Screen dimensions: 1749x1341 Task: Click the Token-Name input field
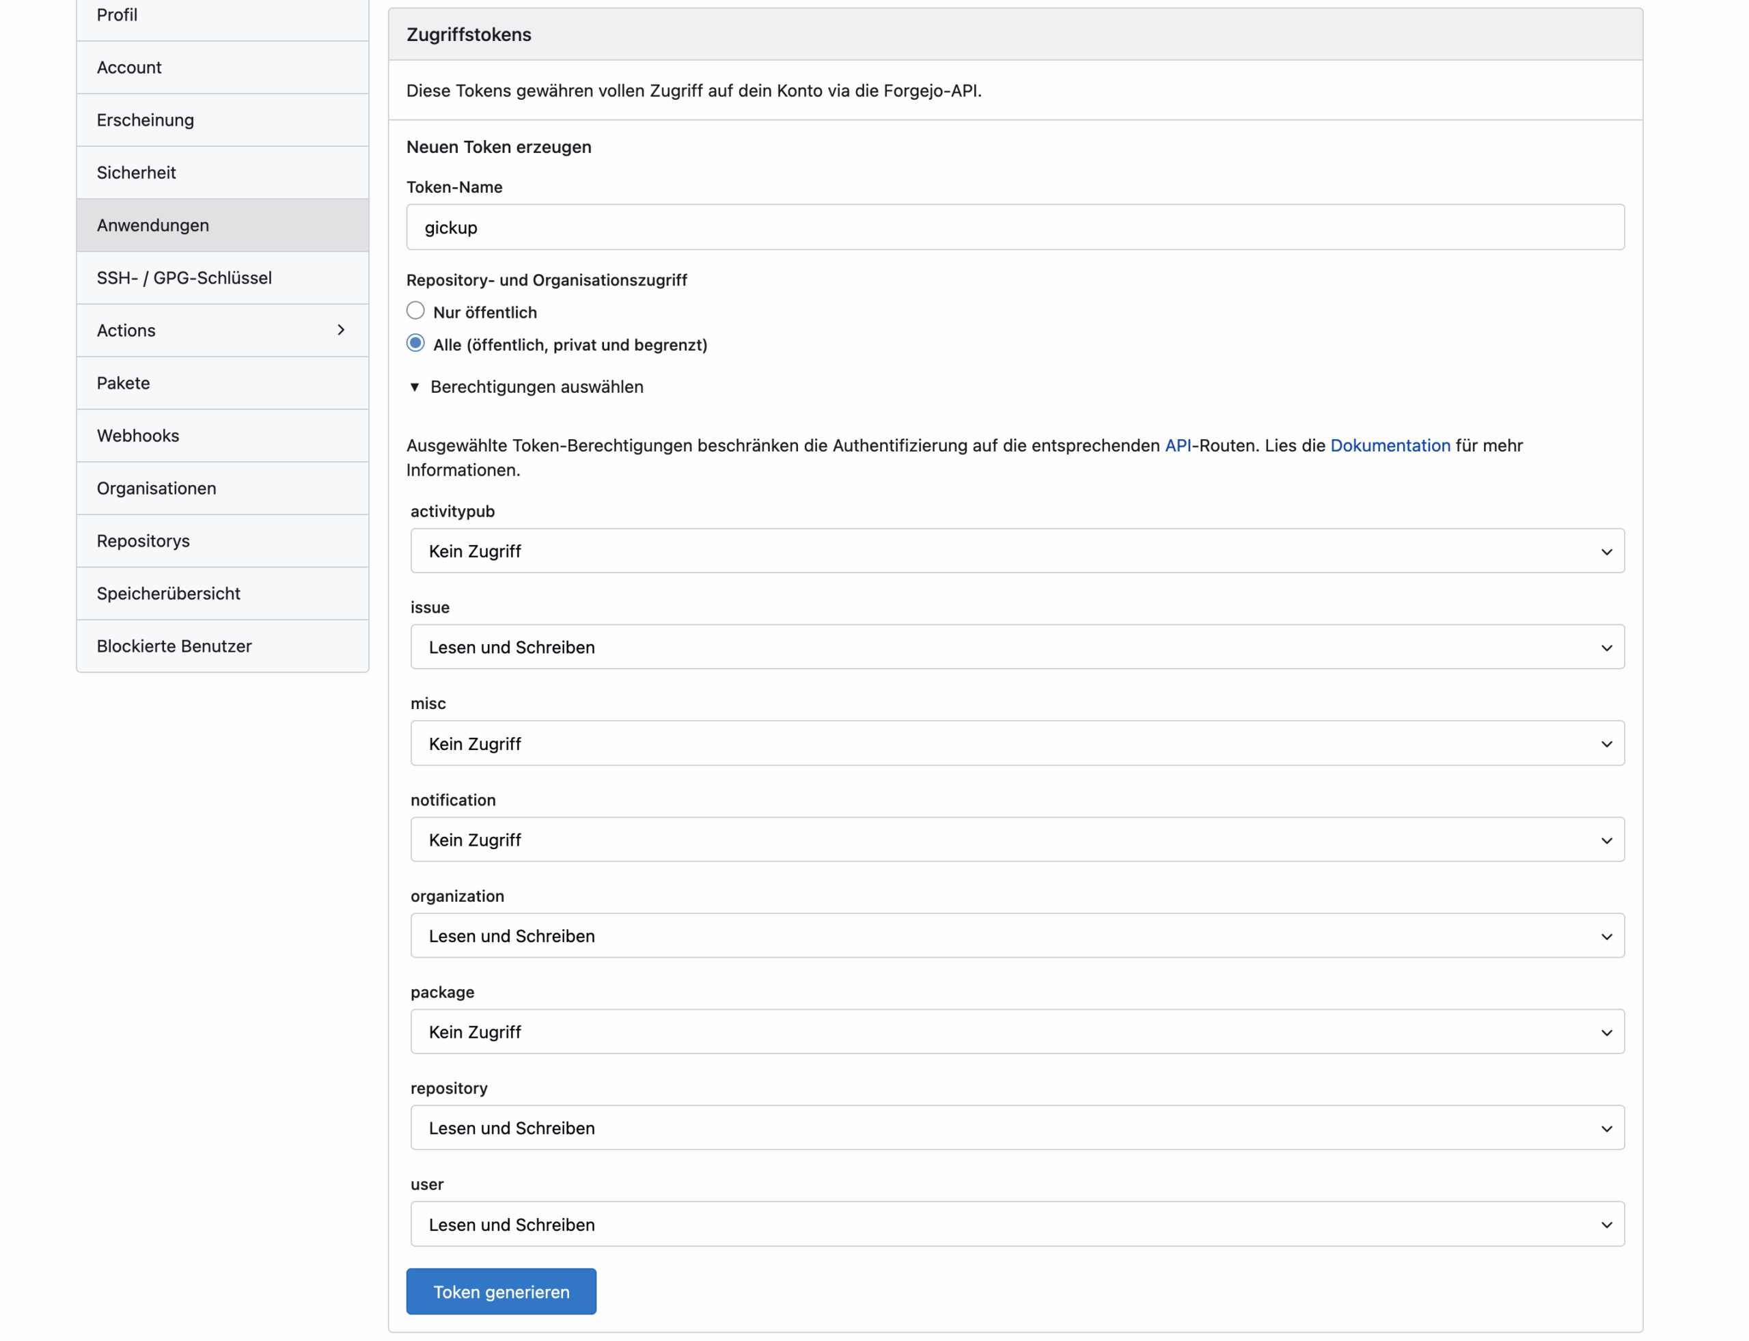click(1015, 227)
